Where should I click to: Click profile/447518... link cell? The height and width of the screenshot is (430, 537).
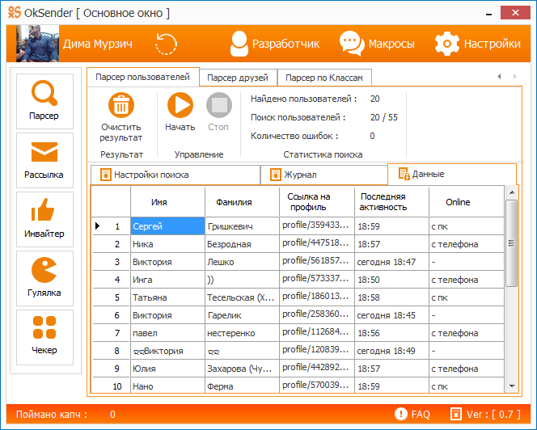317,244
